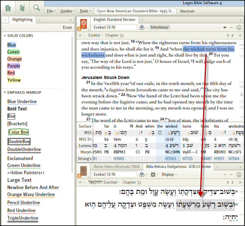
Task: Close the BHS locator bar
Action: 240,182
